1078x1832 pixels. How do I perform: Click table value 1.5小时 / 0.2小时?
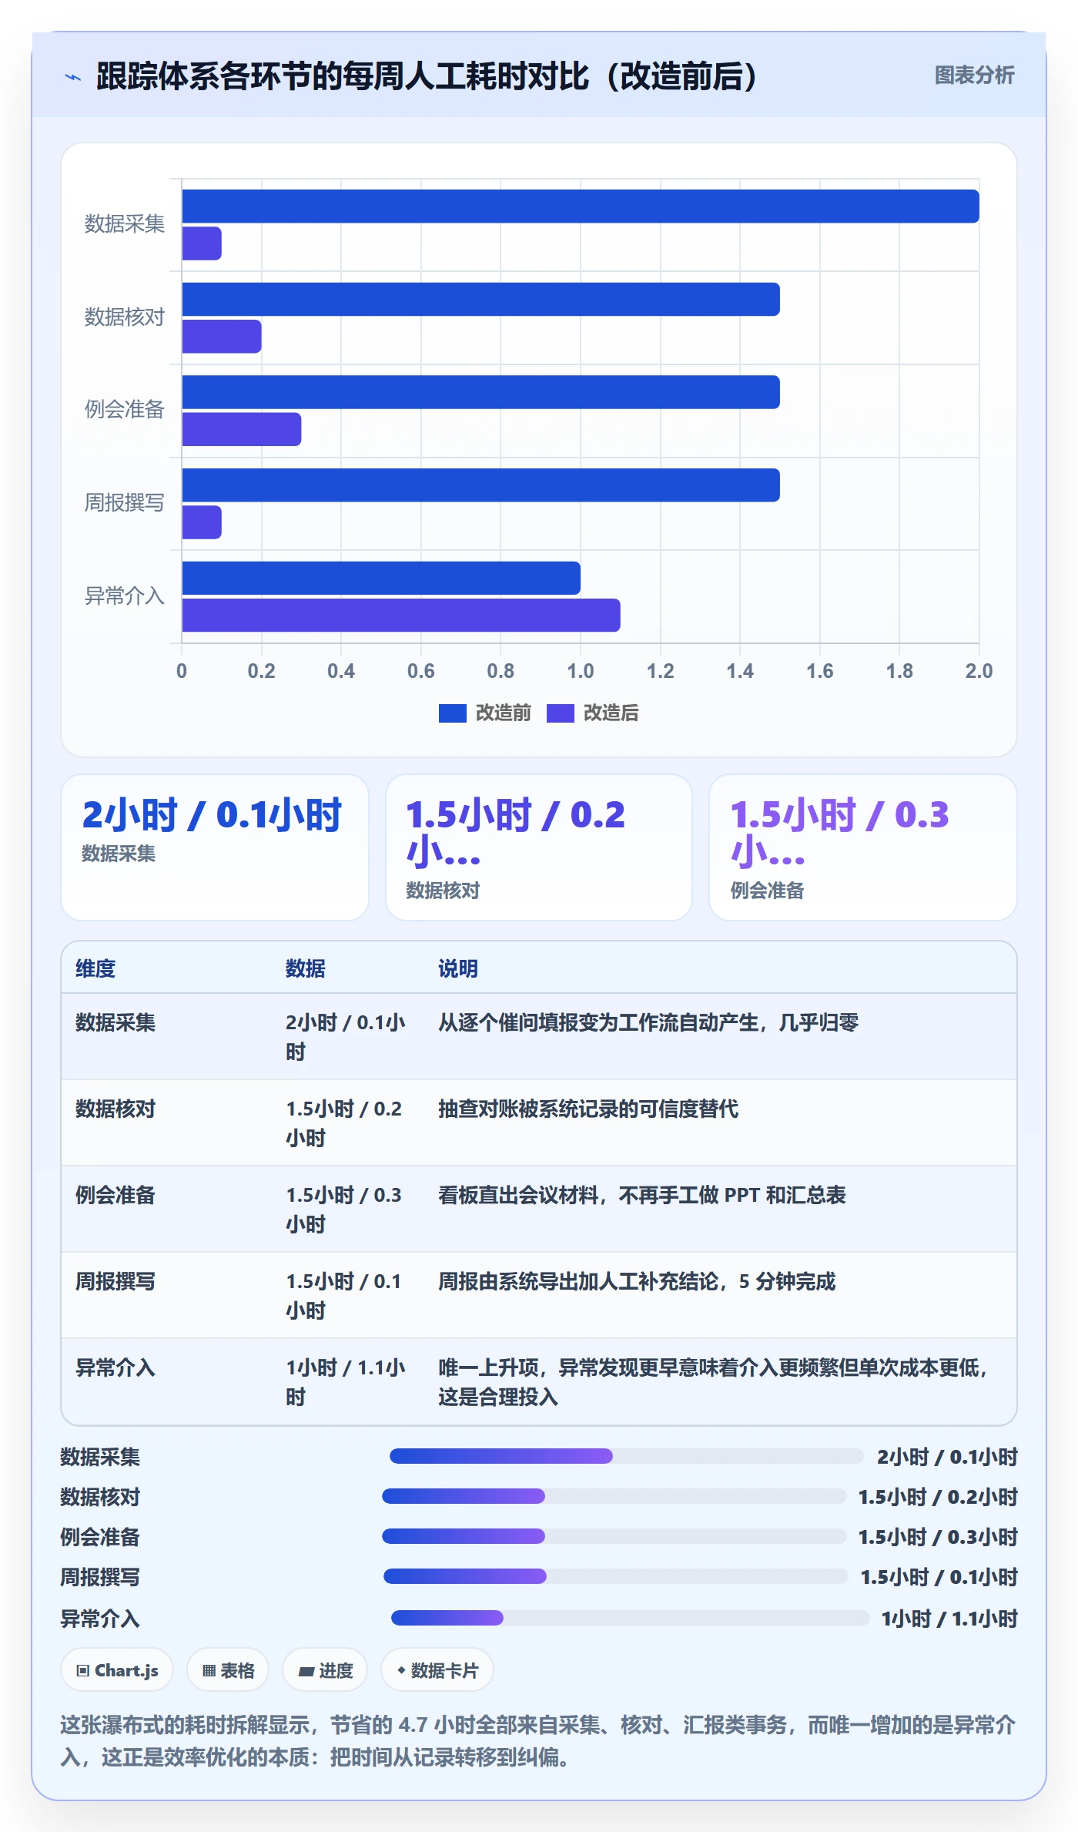point(344,1123)
